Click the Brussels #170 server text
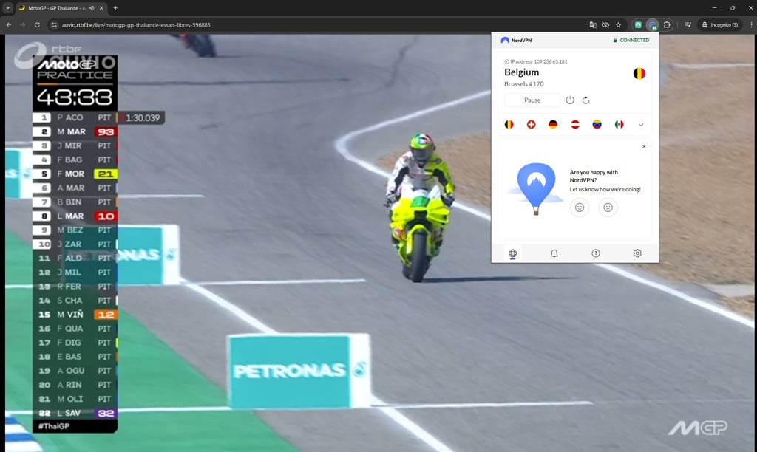This screenshot has width=757, height=452. 524,84
